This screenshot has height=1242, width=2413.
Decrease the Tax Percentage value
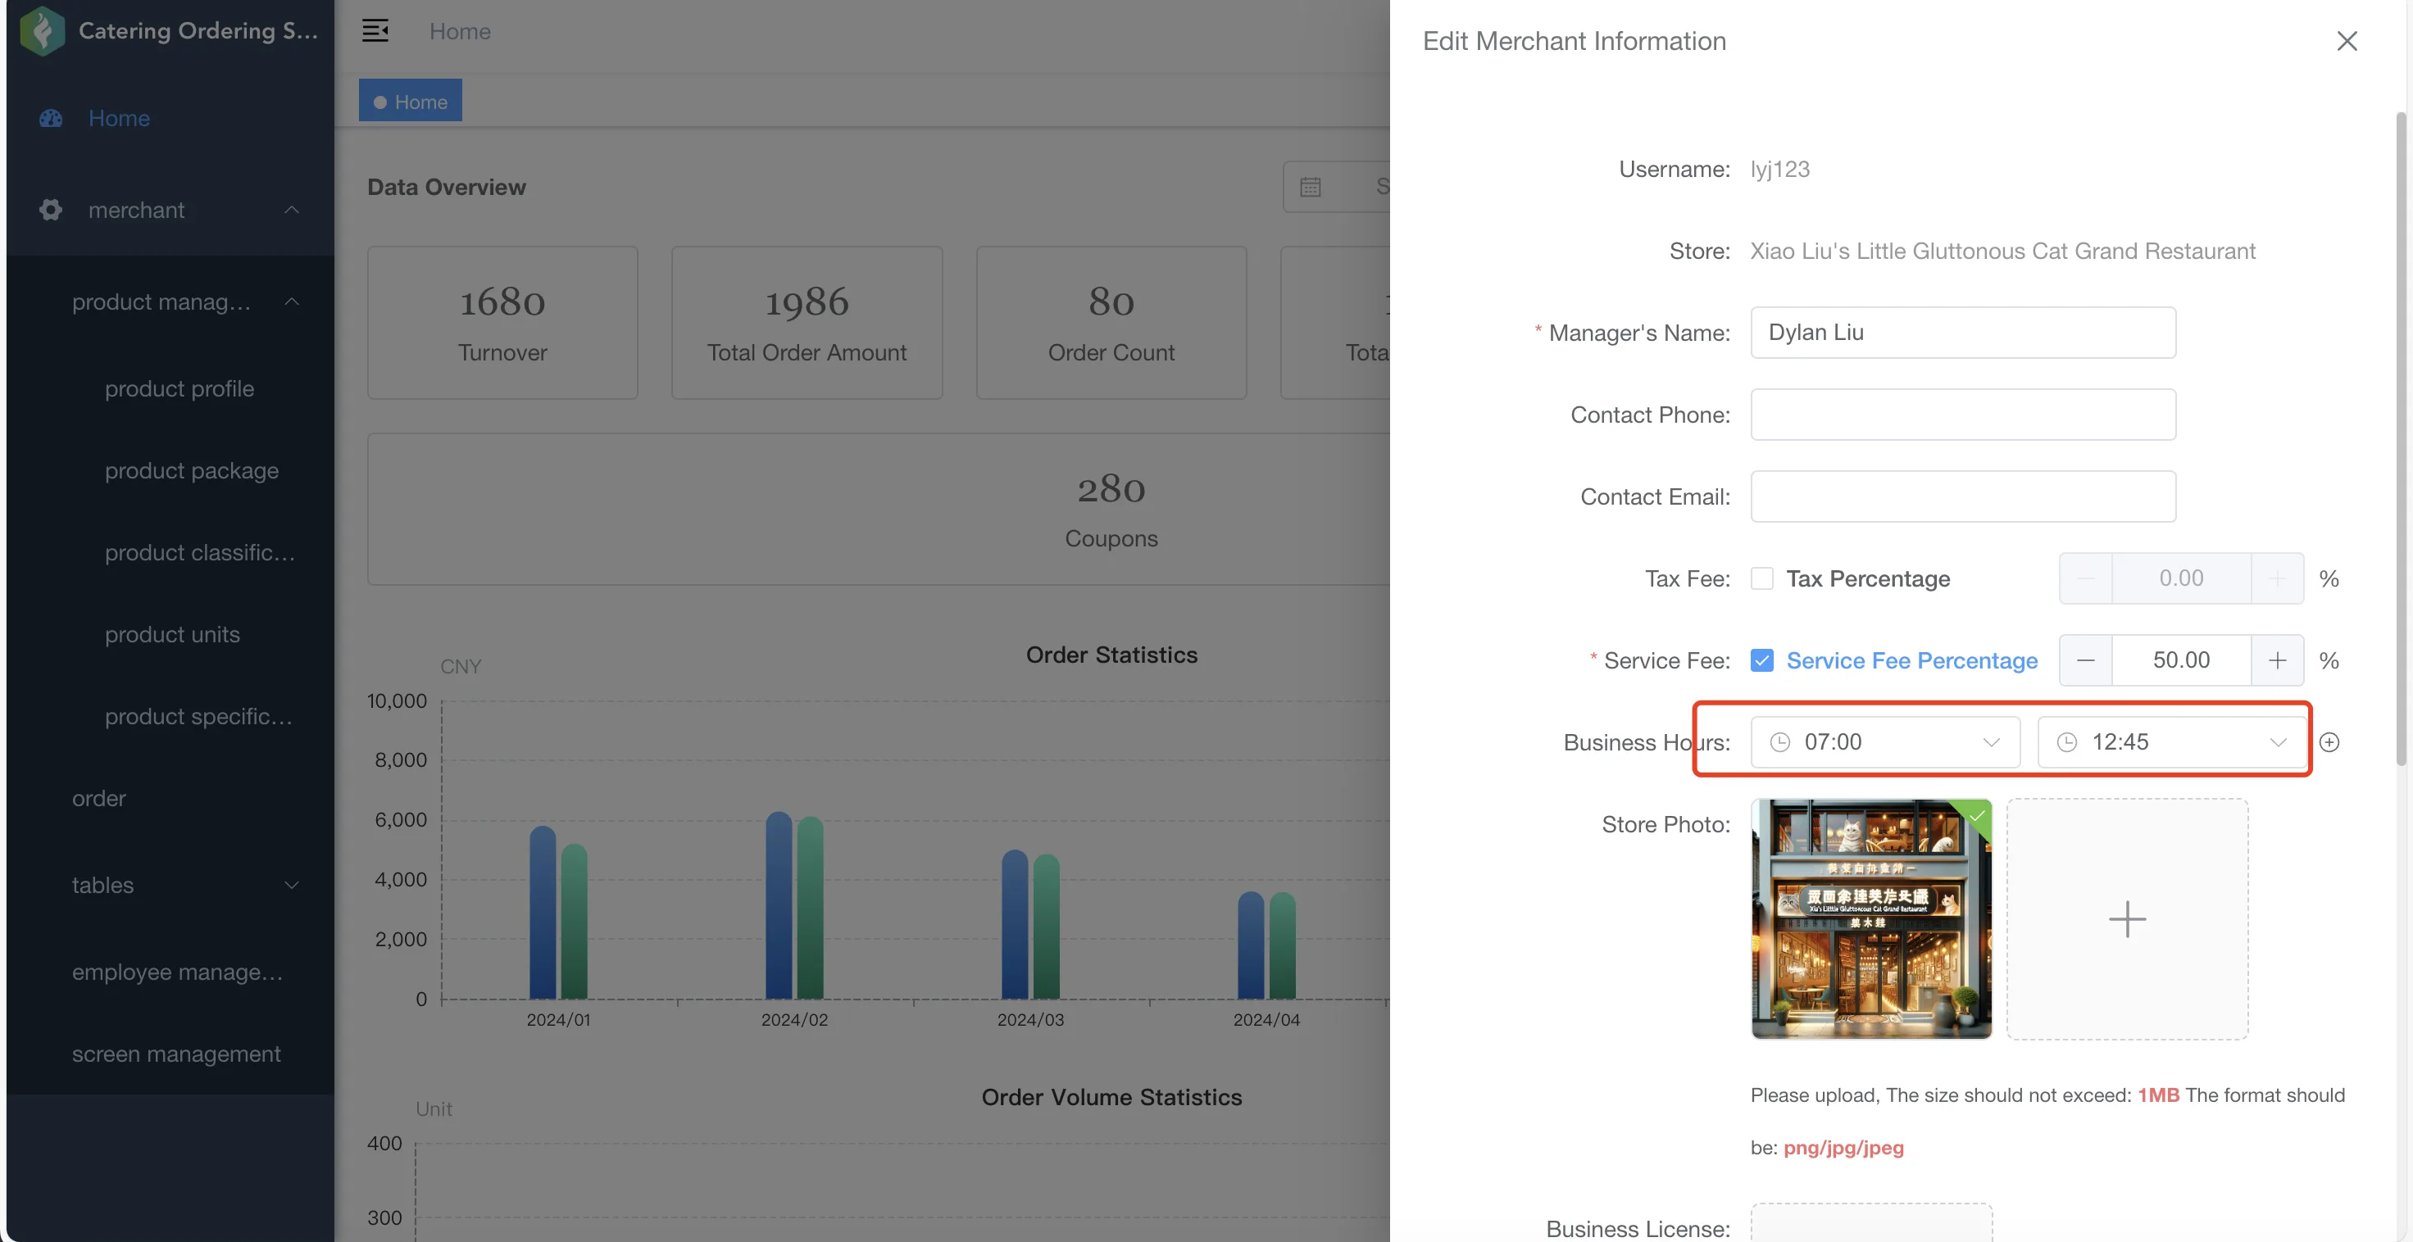2085,578
